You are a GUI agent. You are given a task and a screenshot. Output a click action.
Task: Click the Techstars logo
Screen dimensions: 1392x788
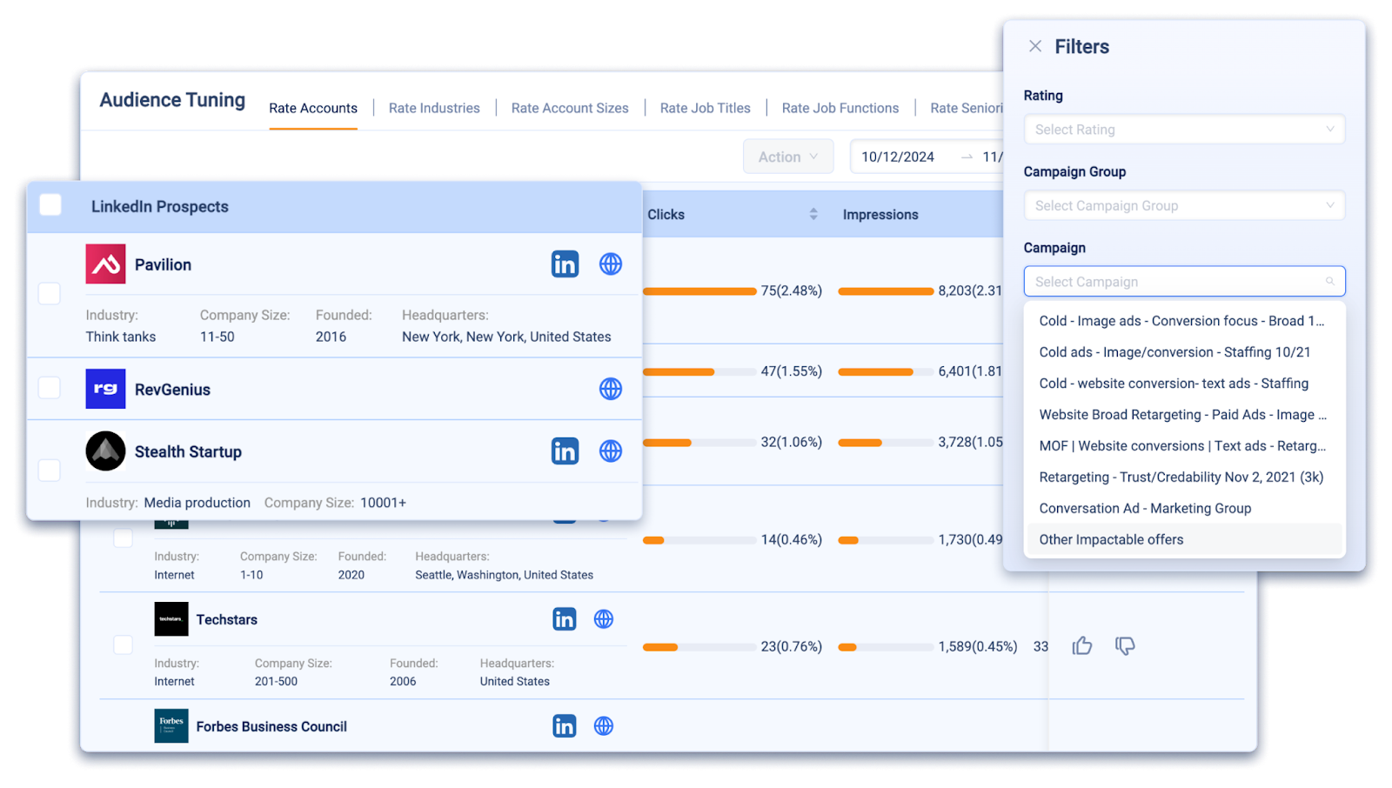click(171, 619)
